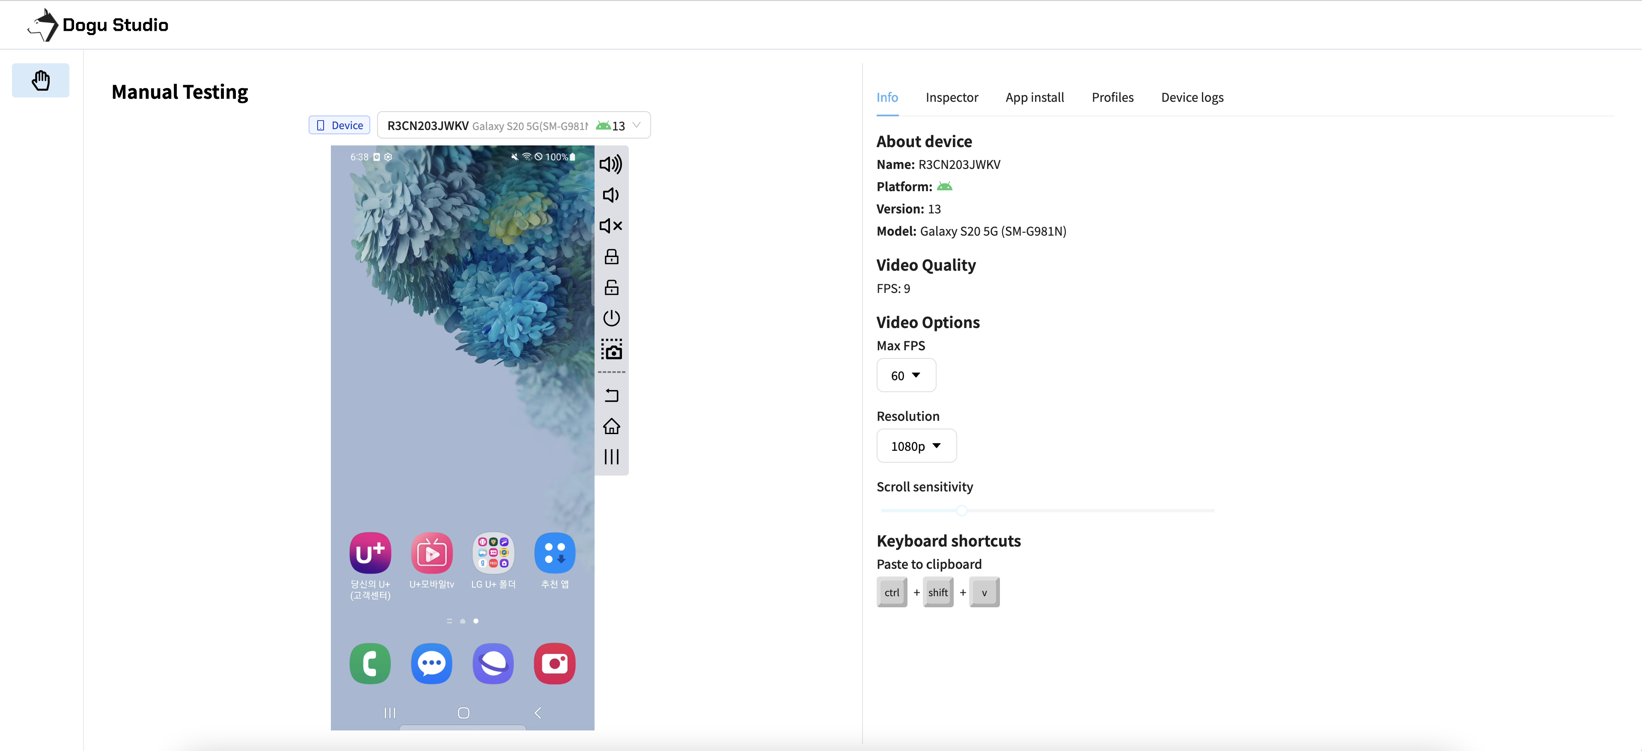Click the volume up icon
Screen dimensions: 1642x751
click(613, 164)
